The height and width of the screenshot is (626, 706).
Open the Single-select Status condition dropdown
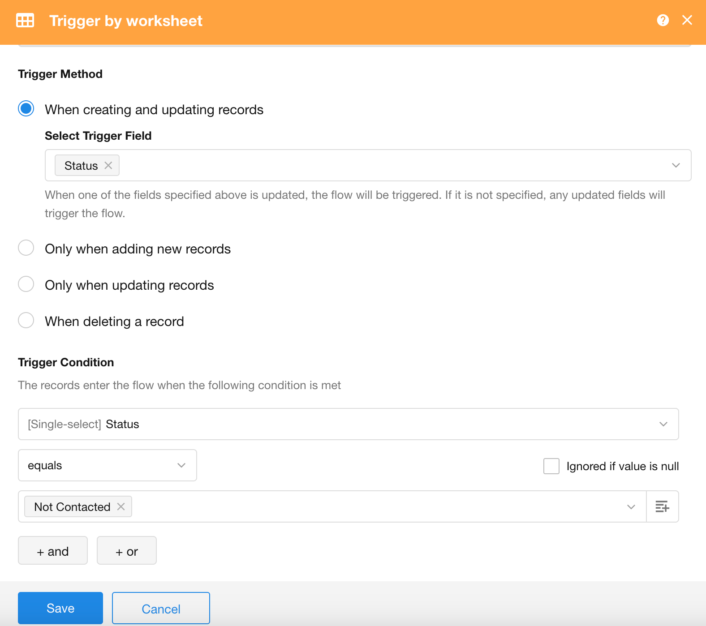pyautogui.click(x=663, y=424)
